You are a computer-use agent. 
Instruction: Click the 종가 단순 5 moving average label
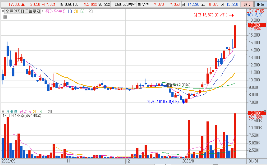click(x=55, y=11)
